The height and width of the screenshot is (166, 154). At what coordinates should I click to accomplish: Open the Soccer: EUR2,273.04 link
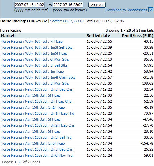(67, 21)
